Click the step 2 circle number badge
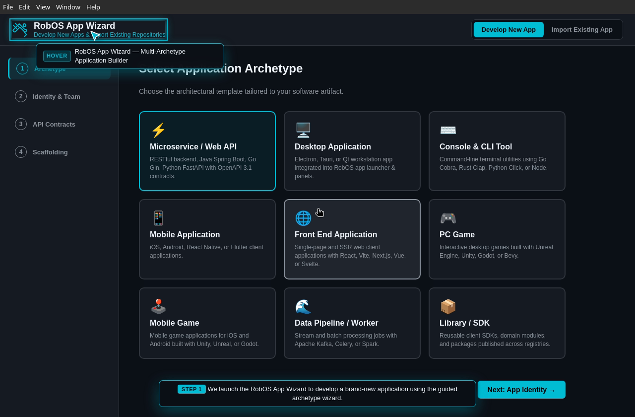Viewport: 635px width, 417px height. pos(21,96)
